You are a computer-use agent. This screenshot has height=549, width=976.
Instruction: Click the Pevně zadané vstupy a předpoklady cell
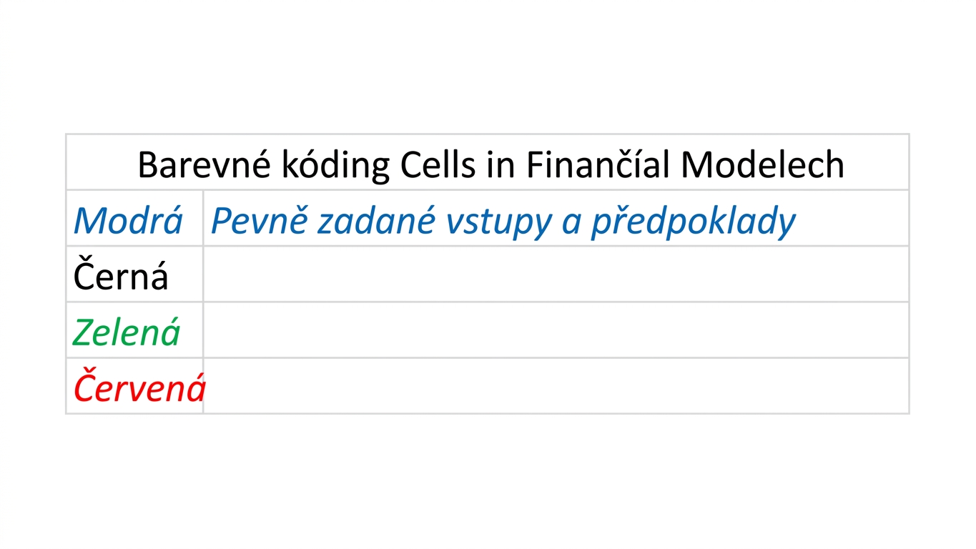coord(556,218)
